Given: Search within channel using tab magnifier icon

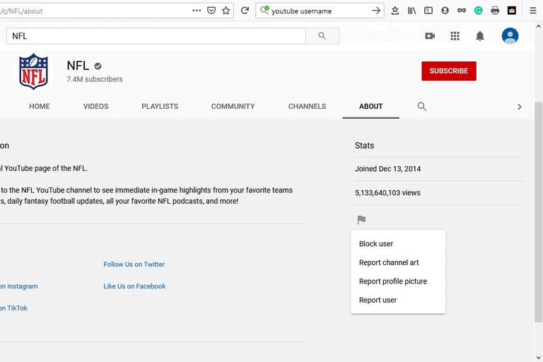Looking at the screenshot, I should [421, 106].
